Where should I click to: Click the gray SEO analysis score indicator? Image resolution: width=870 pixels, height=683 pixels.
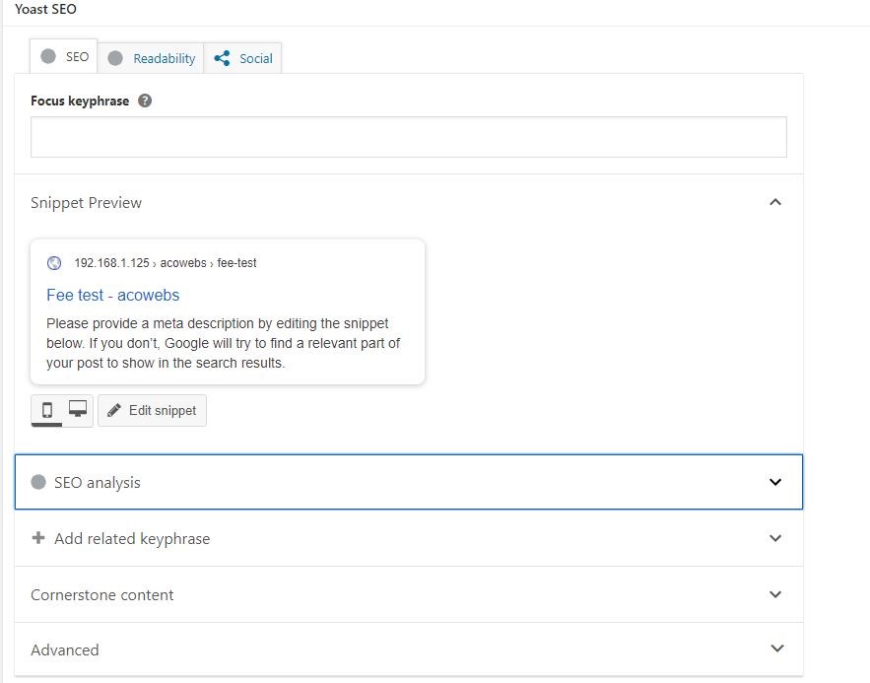[38, 482]
